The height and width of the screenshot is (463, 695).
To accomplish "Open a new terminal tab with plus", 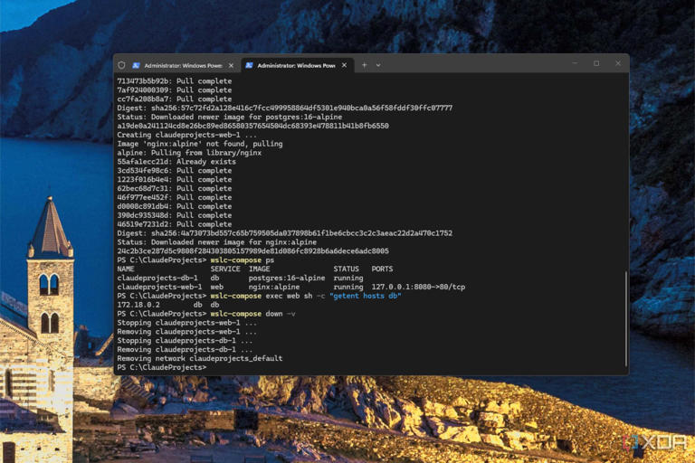I will 365,65.
